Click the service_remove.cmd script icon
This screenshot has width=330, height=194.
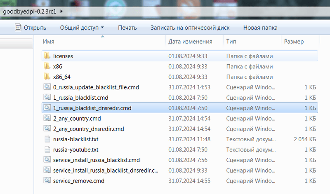tap(47, 181)
